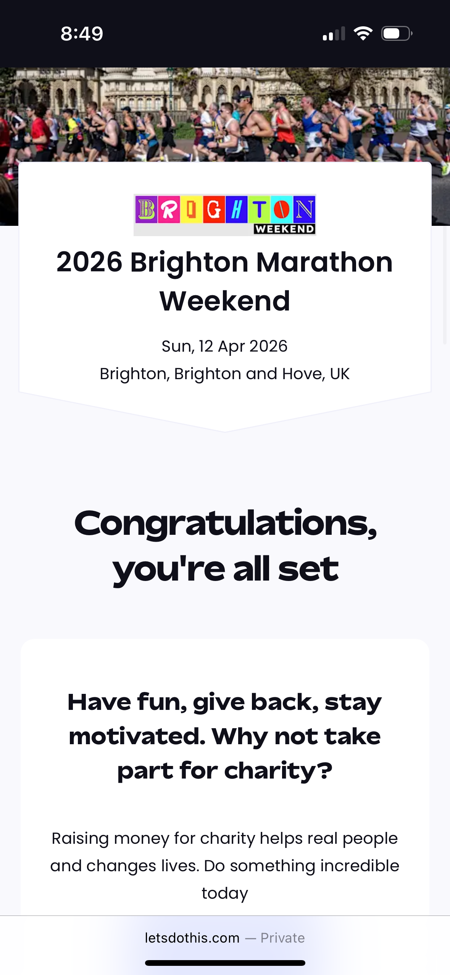Tap the 'Why not take part for charity?' heading

click(x=225, y=736)
